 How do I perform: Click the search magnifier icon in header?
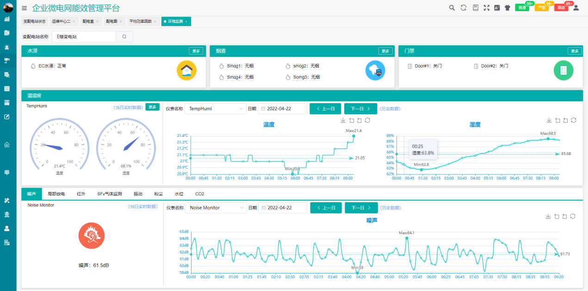coord(452,7)
